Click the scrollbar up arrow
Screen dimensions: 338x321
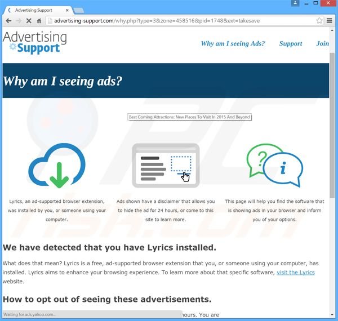332,30
